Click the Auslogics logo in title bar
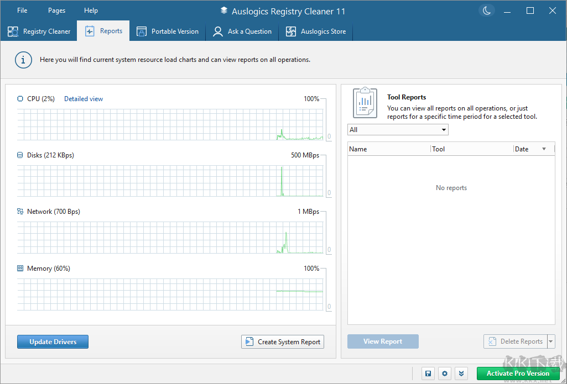Image resolution: width=567 pixels, height=384 pixels. (x=224, y=11)
